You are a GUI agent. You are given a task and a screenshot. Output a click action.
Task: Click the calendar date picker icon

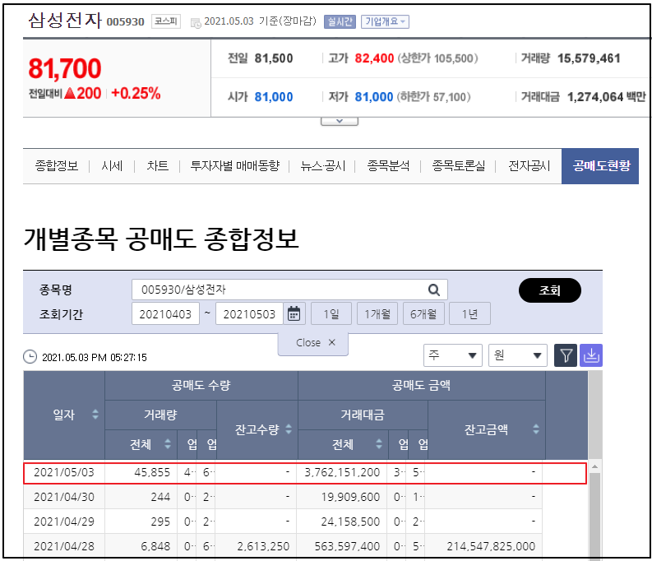click(x=294, y=313)
